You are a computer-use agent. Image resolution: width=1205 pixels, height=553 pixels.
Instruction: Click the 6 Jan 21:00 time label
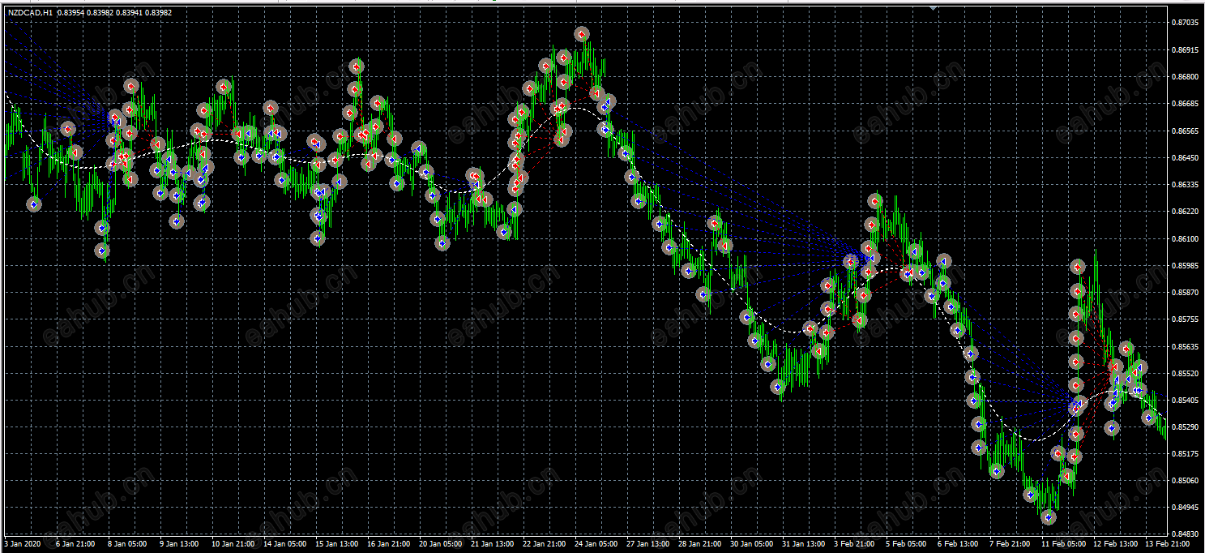(x=75, y=543)
